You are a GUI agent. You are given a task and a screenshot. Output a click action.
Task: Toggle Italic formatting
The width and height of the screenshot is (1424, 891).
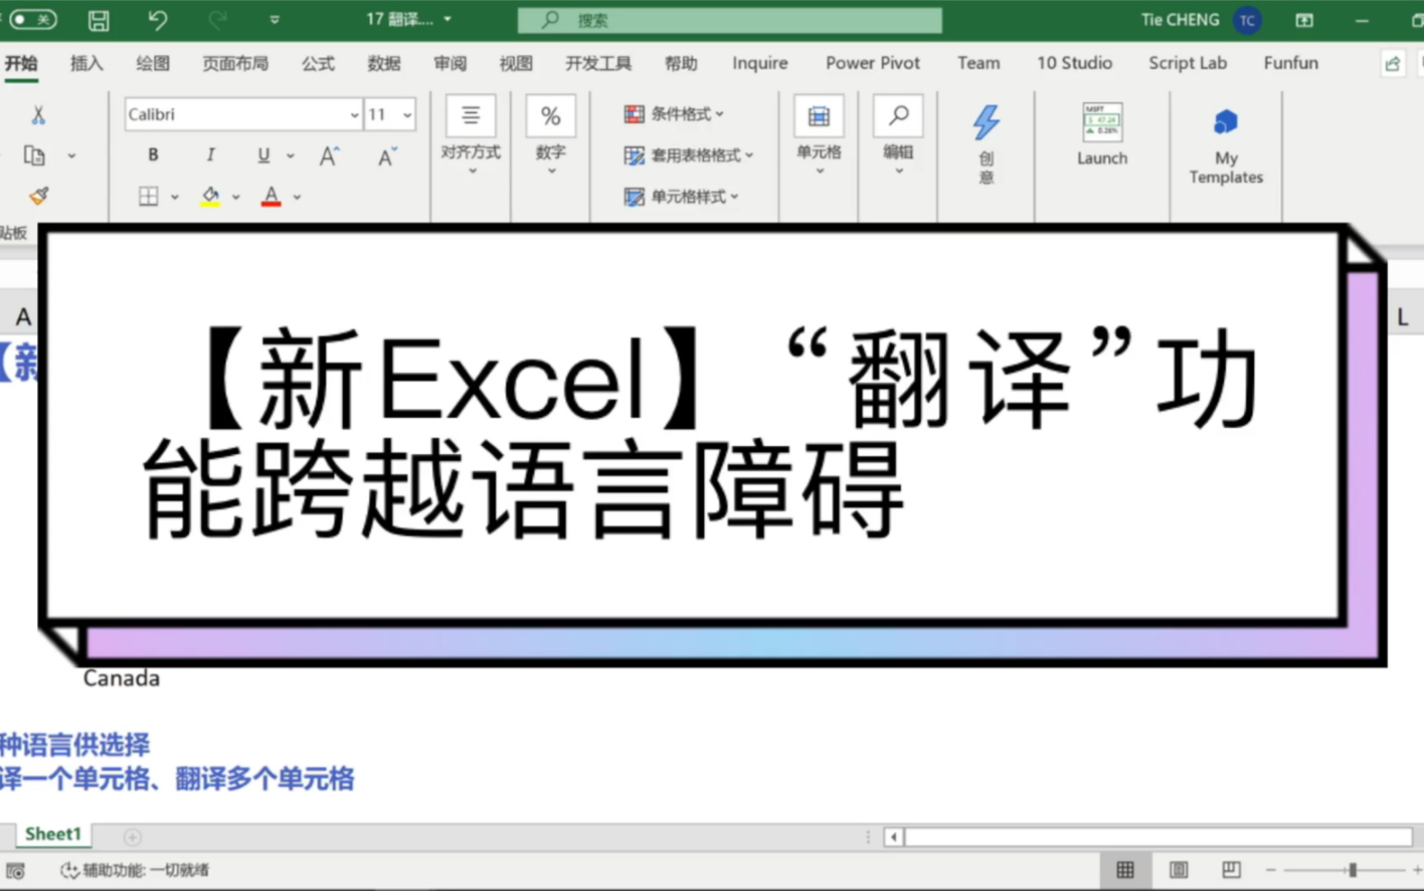210,156
